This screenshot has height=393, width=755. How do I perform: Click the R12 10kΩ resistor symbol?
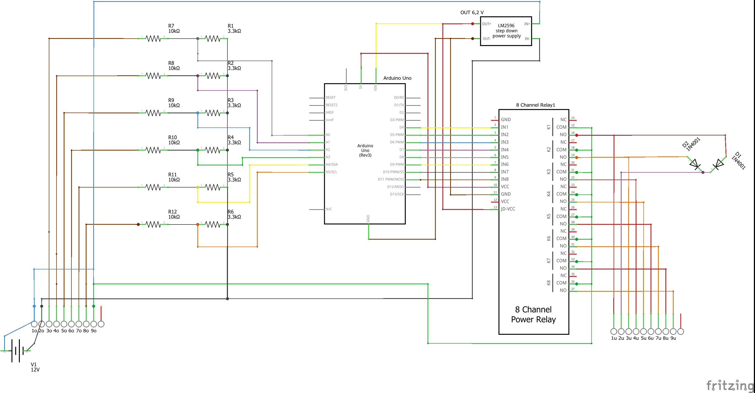pyautogui.click(x=153, y=224)
